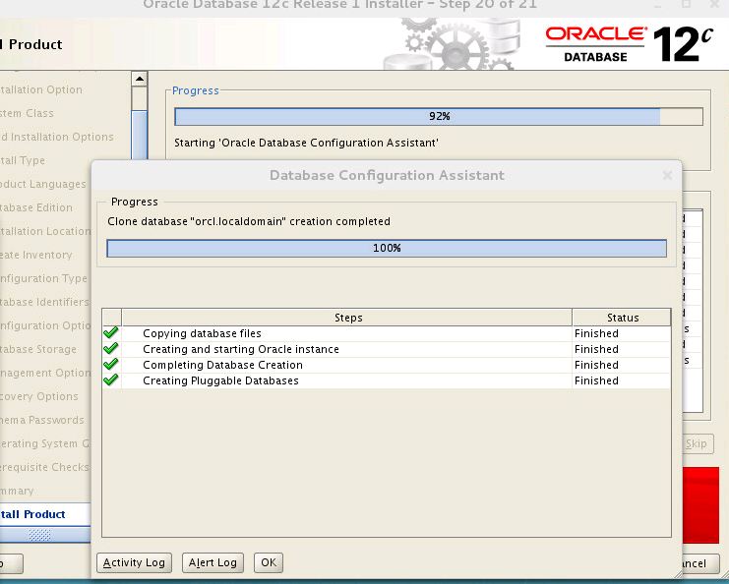Select Management Options step in sidebar
Screen dimensions: 729x584
[45, 373]
